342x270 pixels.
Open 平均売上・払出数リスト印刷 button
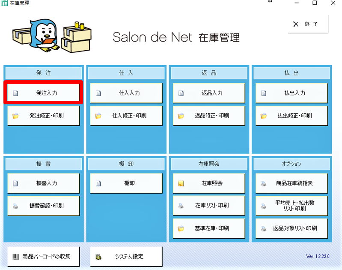[291, 206]
